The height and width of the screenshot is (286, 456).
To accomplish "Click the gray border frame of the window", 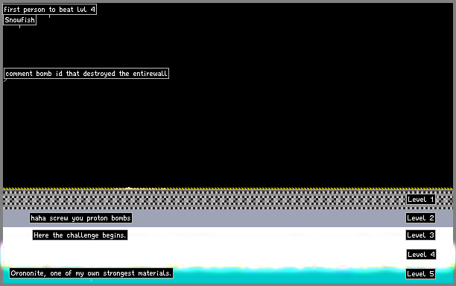I will pyautogui.click(x=228, y=1).
